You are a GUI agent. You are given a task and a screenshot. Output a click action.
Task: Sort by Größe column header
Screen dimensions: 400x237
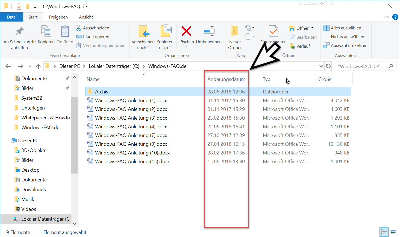pyautogui.click(x=325, y=79)
